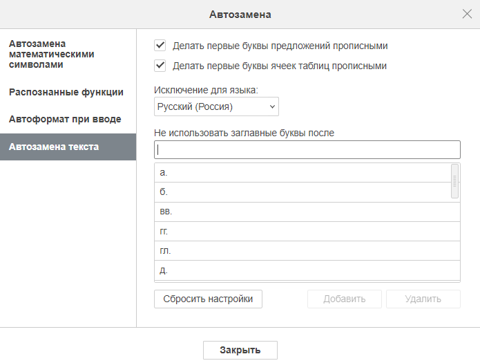Open the 'Русский (Россия)' language dropdown

click(216, 106)
